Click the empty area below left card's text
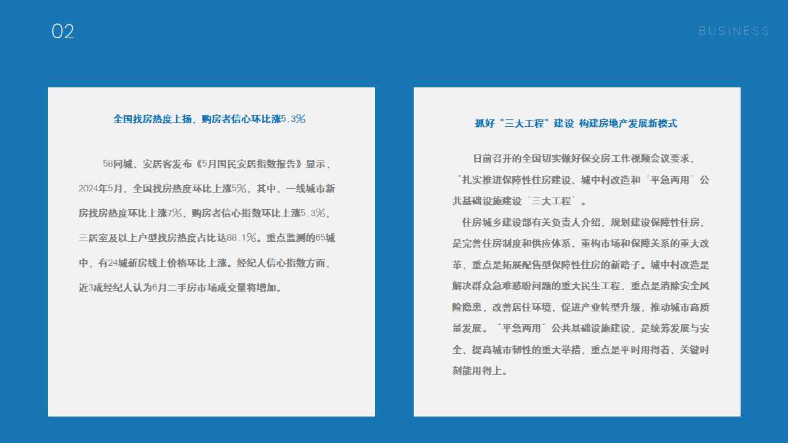Viewport: 788px width, 443px height. pos(211,357)
